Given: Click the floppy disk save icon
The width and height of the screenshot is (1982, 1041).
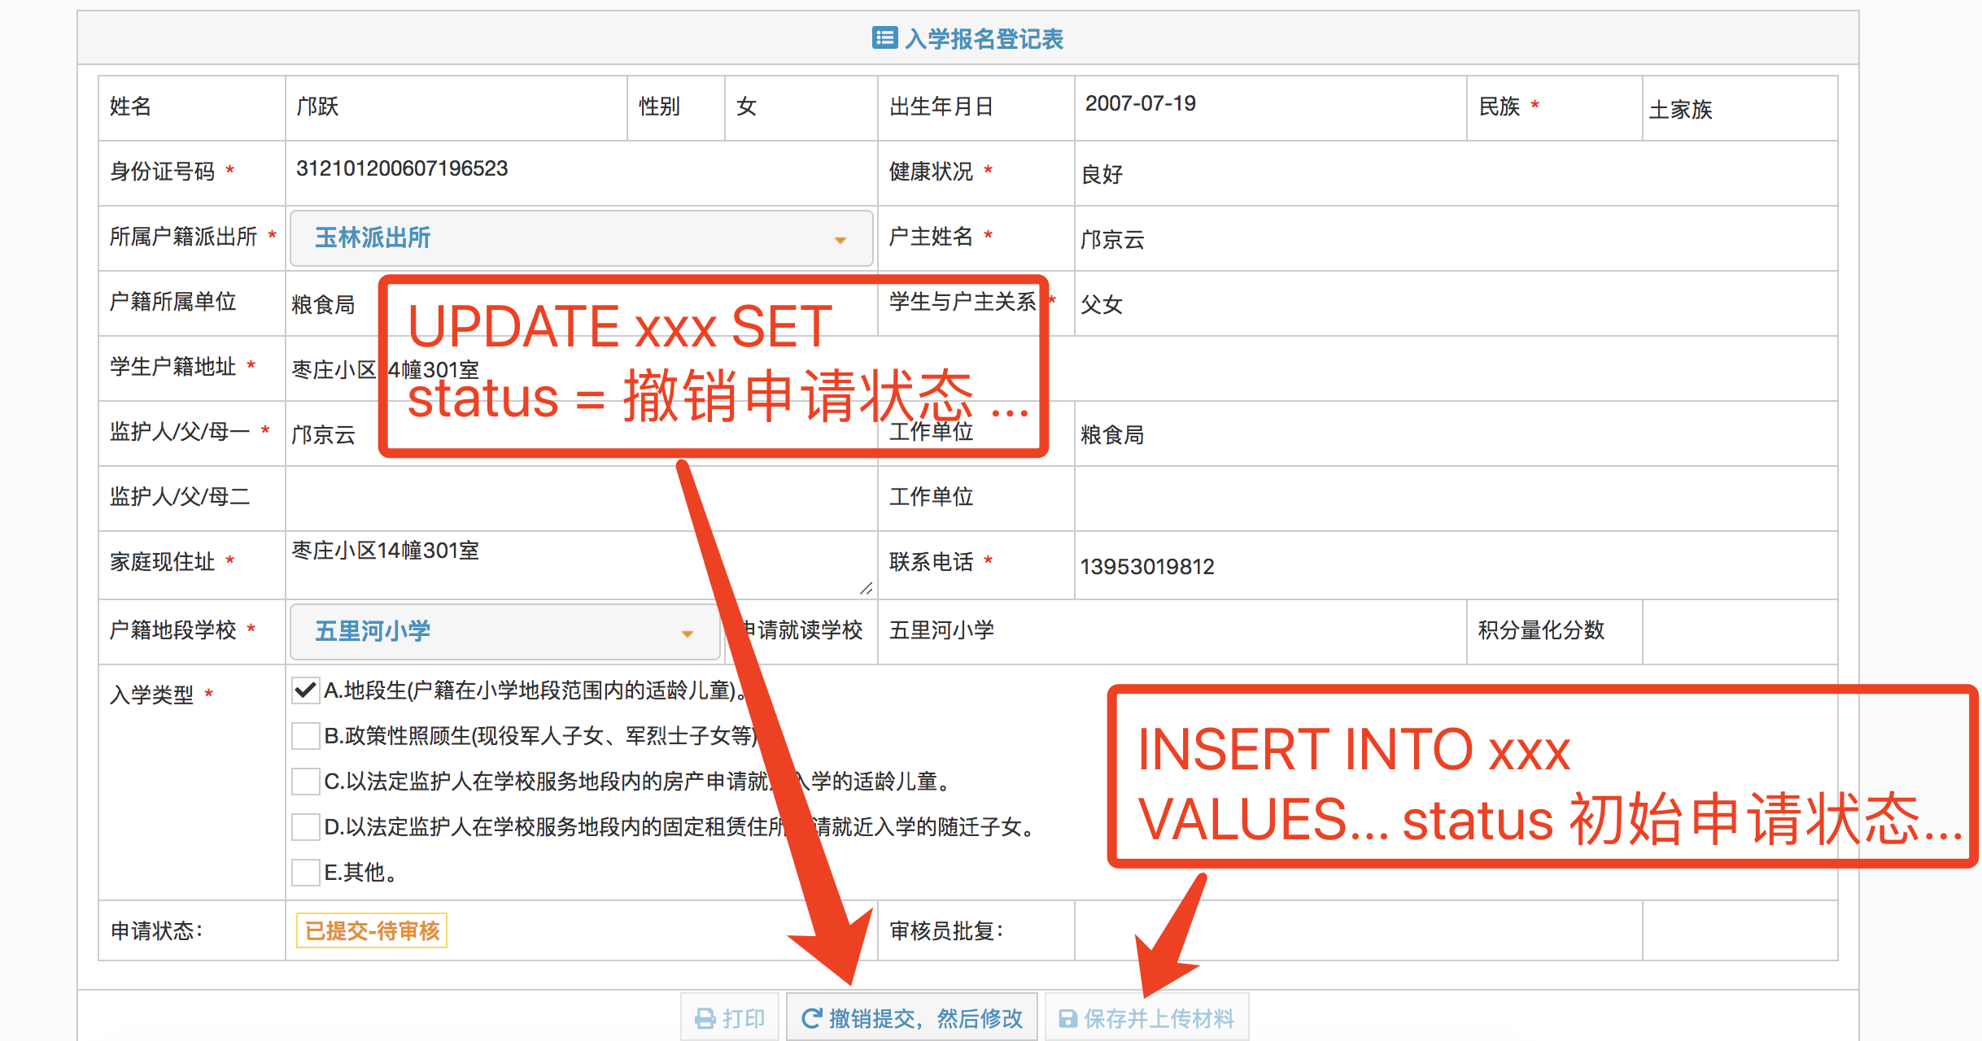Looking at the screenshot, I should pyautogui.click(x=1067, y=1018).
